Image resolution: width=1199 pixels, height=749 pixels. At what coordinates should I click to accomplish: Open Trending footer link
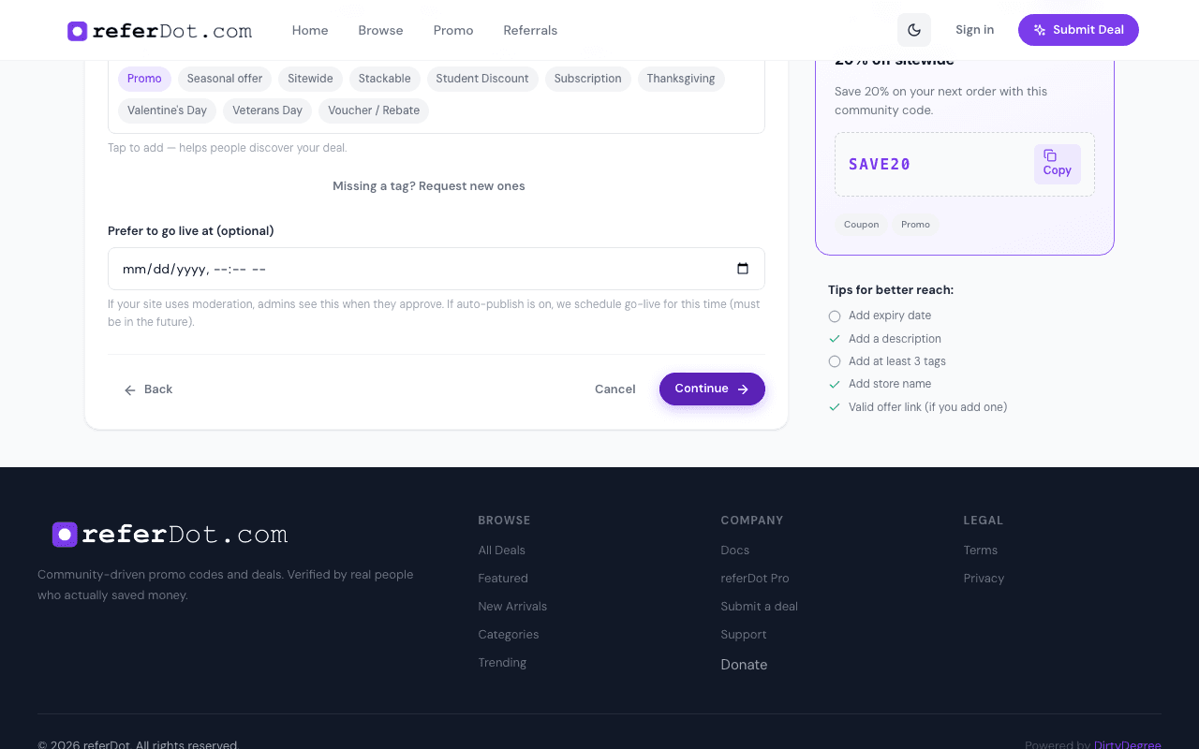pos(502,663)
